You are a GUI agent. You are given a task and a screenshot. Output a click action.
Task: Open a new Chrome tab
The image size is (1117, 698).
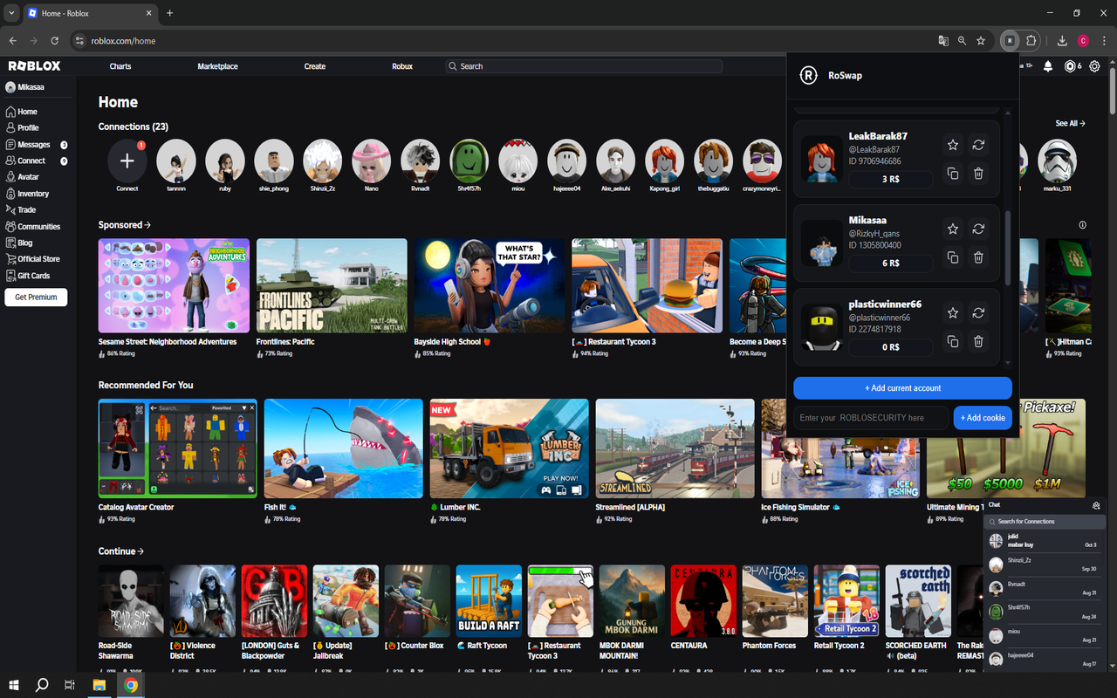click(x=169, y=13)
